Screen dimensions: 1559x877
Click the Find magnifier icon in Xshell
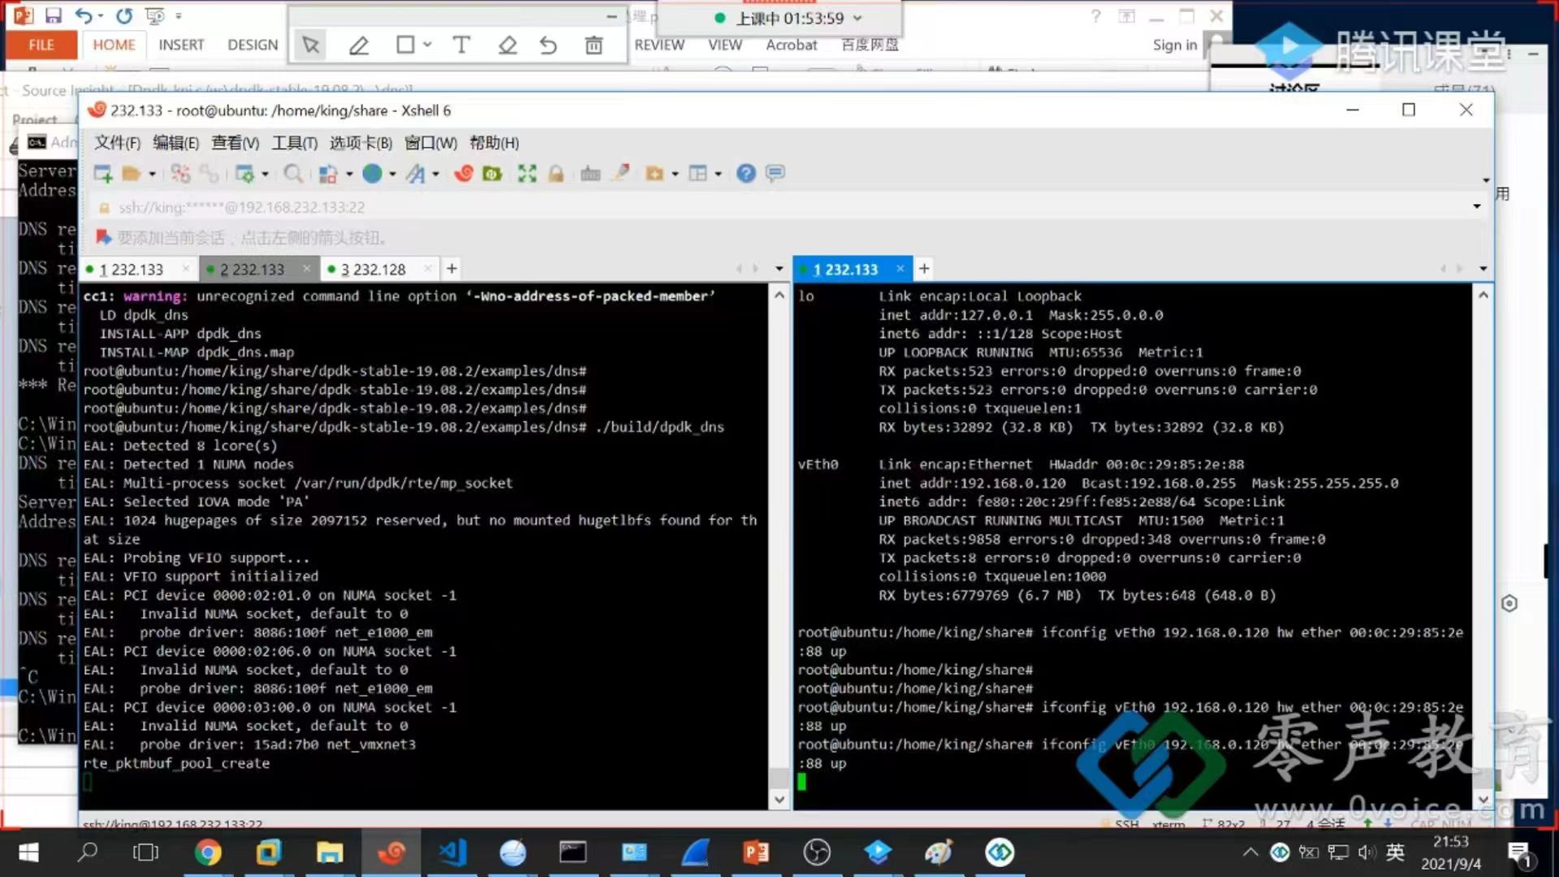293,173
